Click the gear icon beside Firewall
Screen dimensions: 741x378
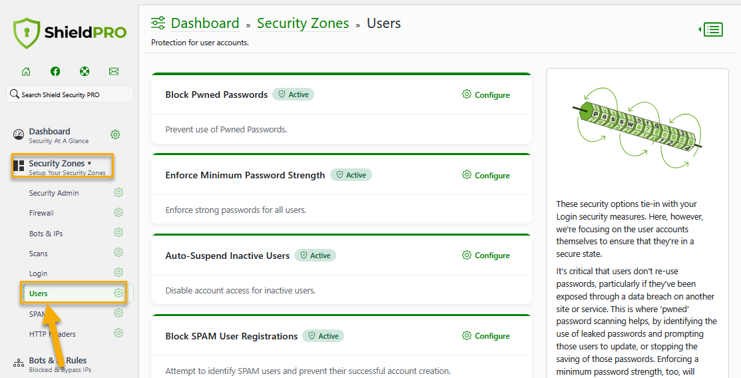pyautogui.click(x=119, y=213)
